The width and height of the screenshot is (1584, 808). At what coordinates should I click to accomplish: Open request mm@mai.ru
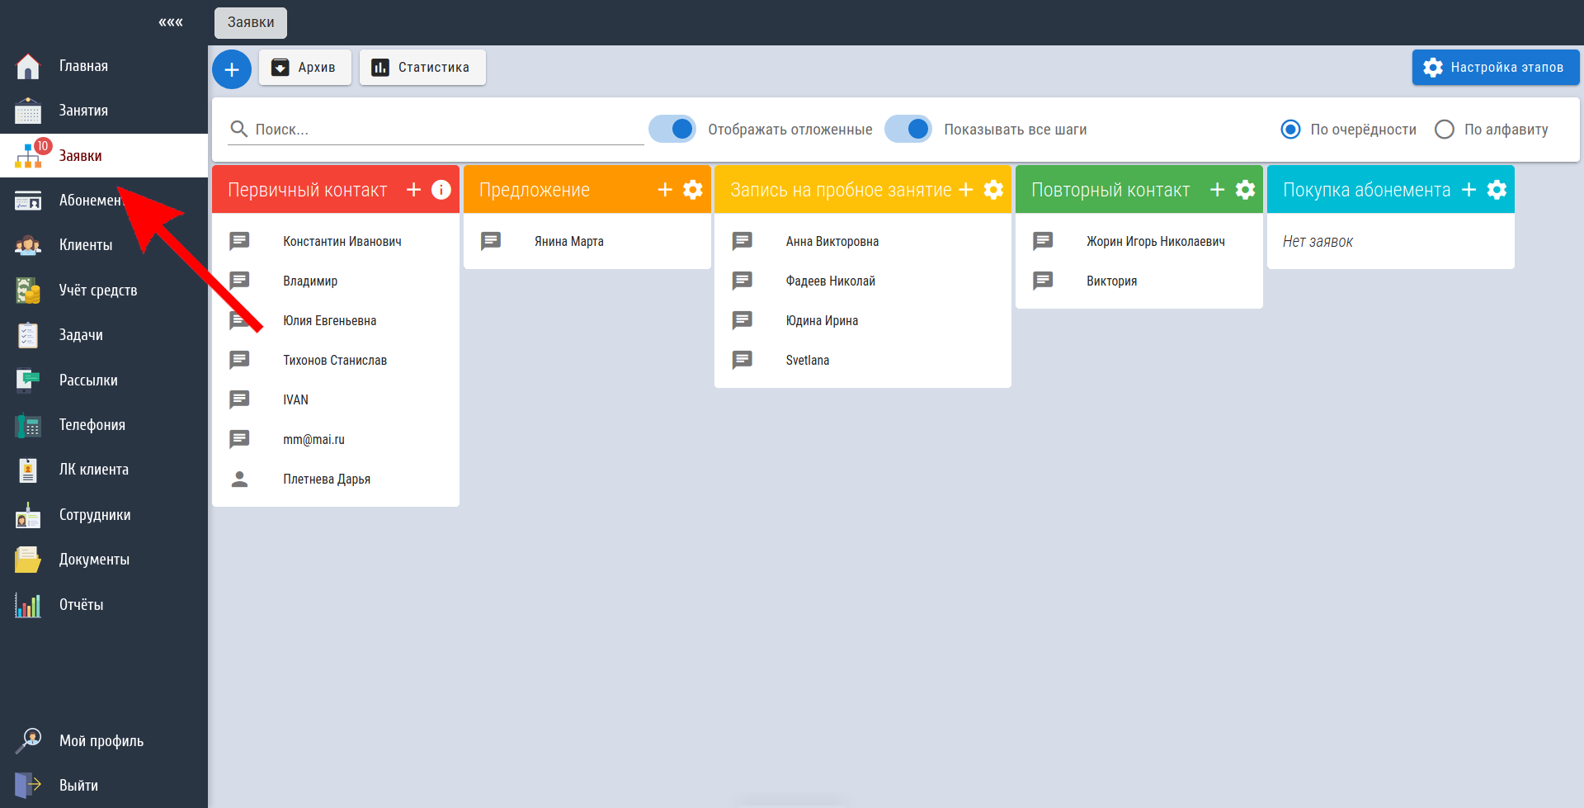pos(314,439)
